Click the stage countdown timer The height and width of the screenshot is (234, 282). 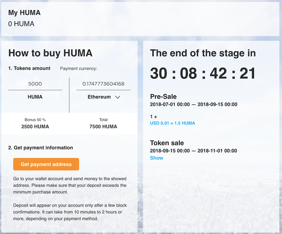[203, 73]
